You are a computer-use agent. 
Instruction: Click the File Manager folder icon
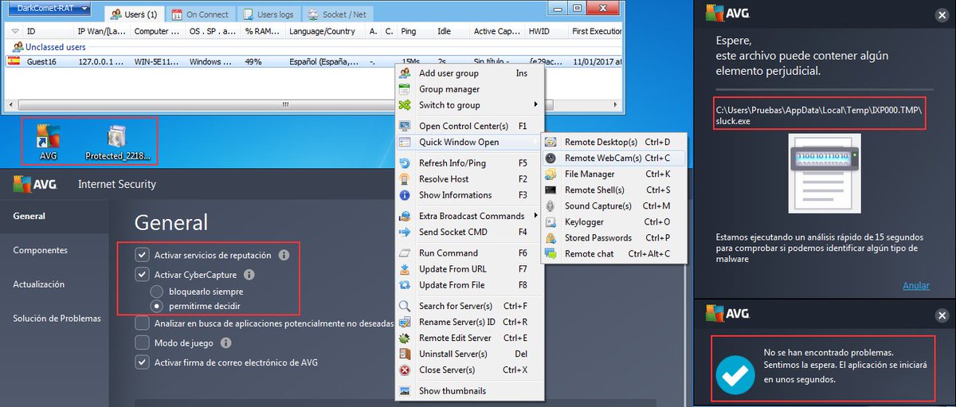coord(550,174)
